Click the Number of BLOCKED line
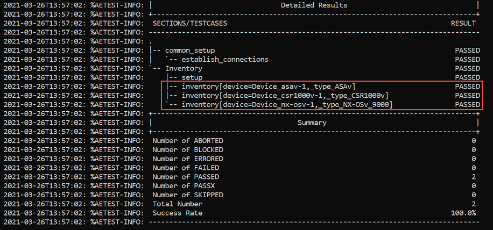Screen dimensions: 493x230 [x=314, y=150]
